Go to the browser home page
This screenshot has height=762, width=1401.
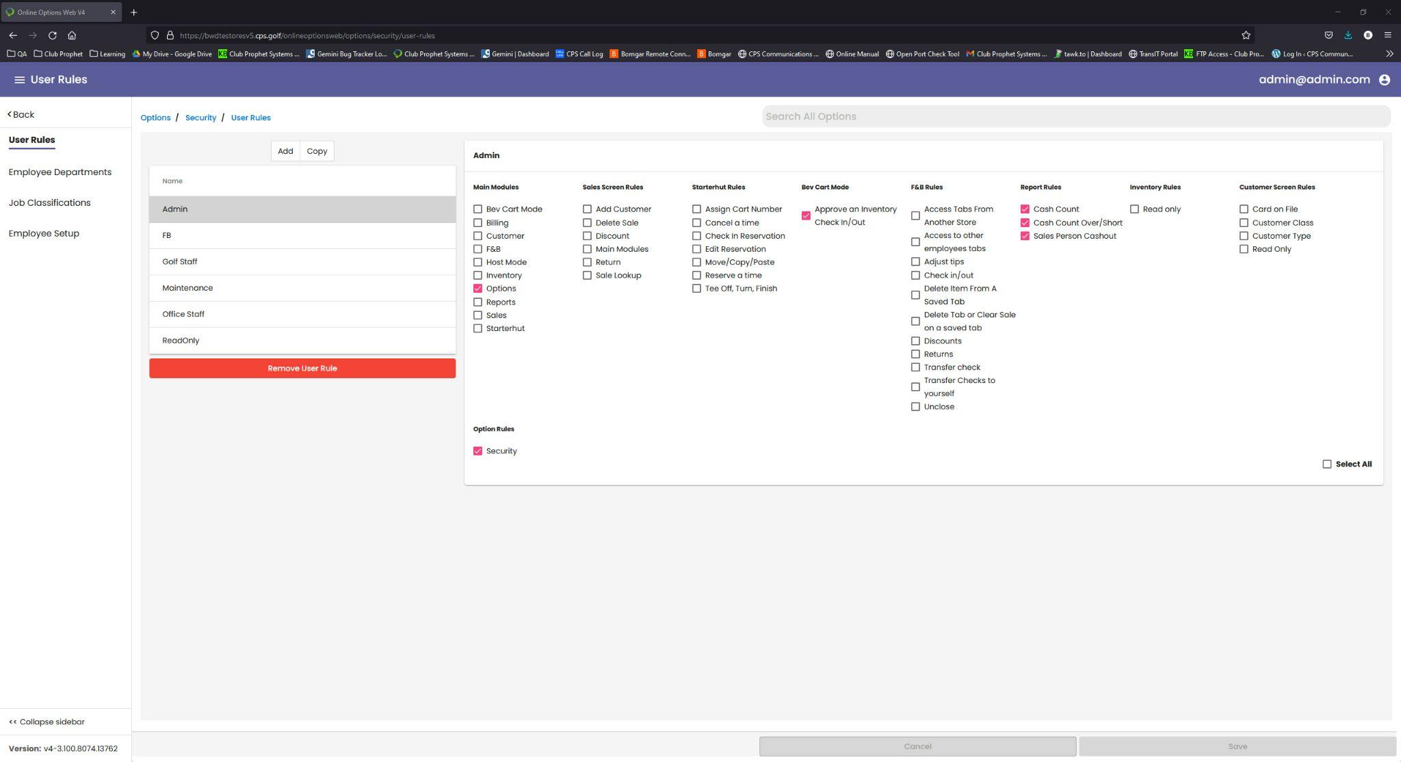tap(72, 36)
